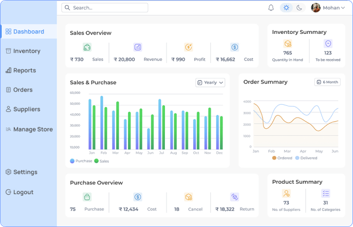This screenshot has height=227, width=353.
Task: Open Settings from the sidebar
Action: tap(25, 172)
